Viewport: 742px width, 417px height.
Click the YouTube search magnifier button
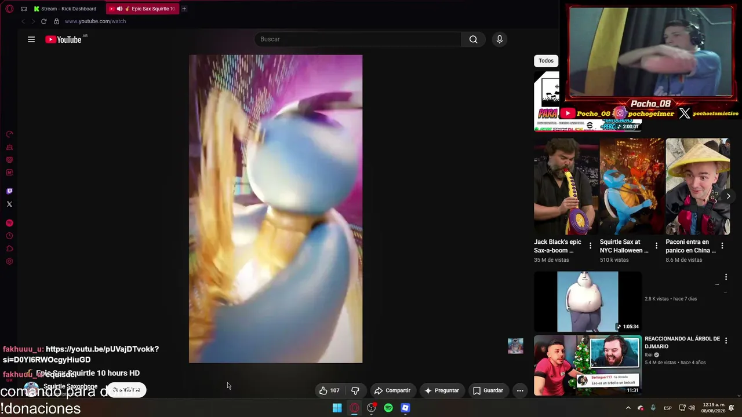(x=473, y=39)
